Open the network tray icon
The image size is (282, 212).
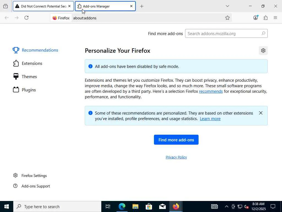point(240,206)
